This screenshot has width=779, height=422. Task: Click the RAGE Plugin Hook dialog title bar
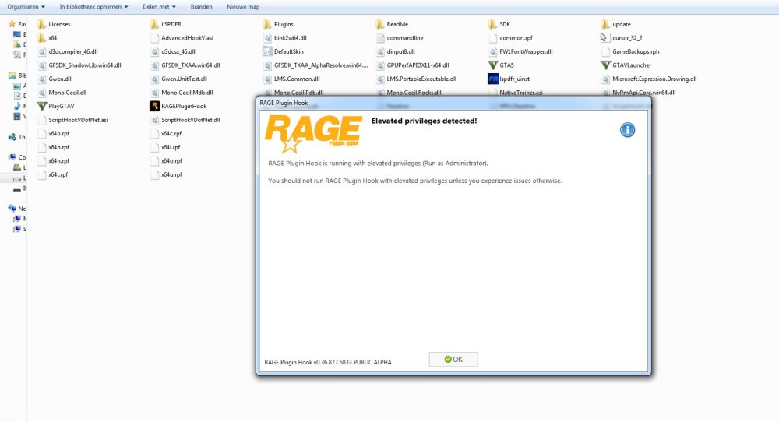453,103
